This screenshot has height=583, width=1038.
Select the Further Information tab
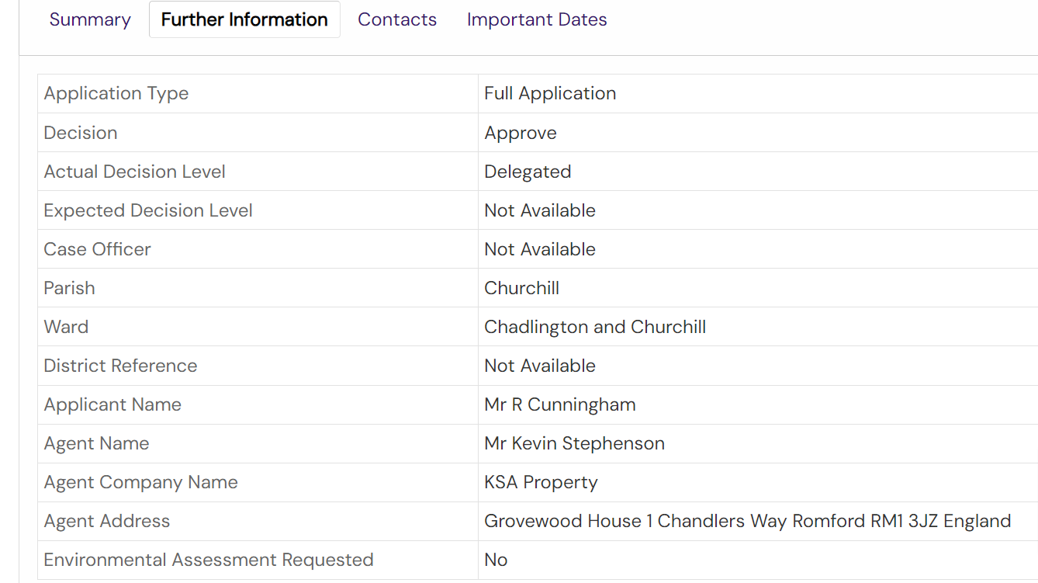tap(244, 19)
